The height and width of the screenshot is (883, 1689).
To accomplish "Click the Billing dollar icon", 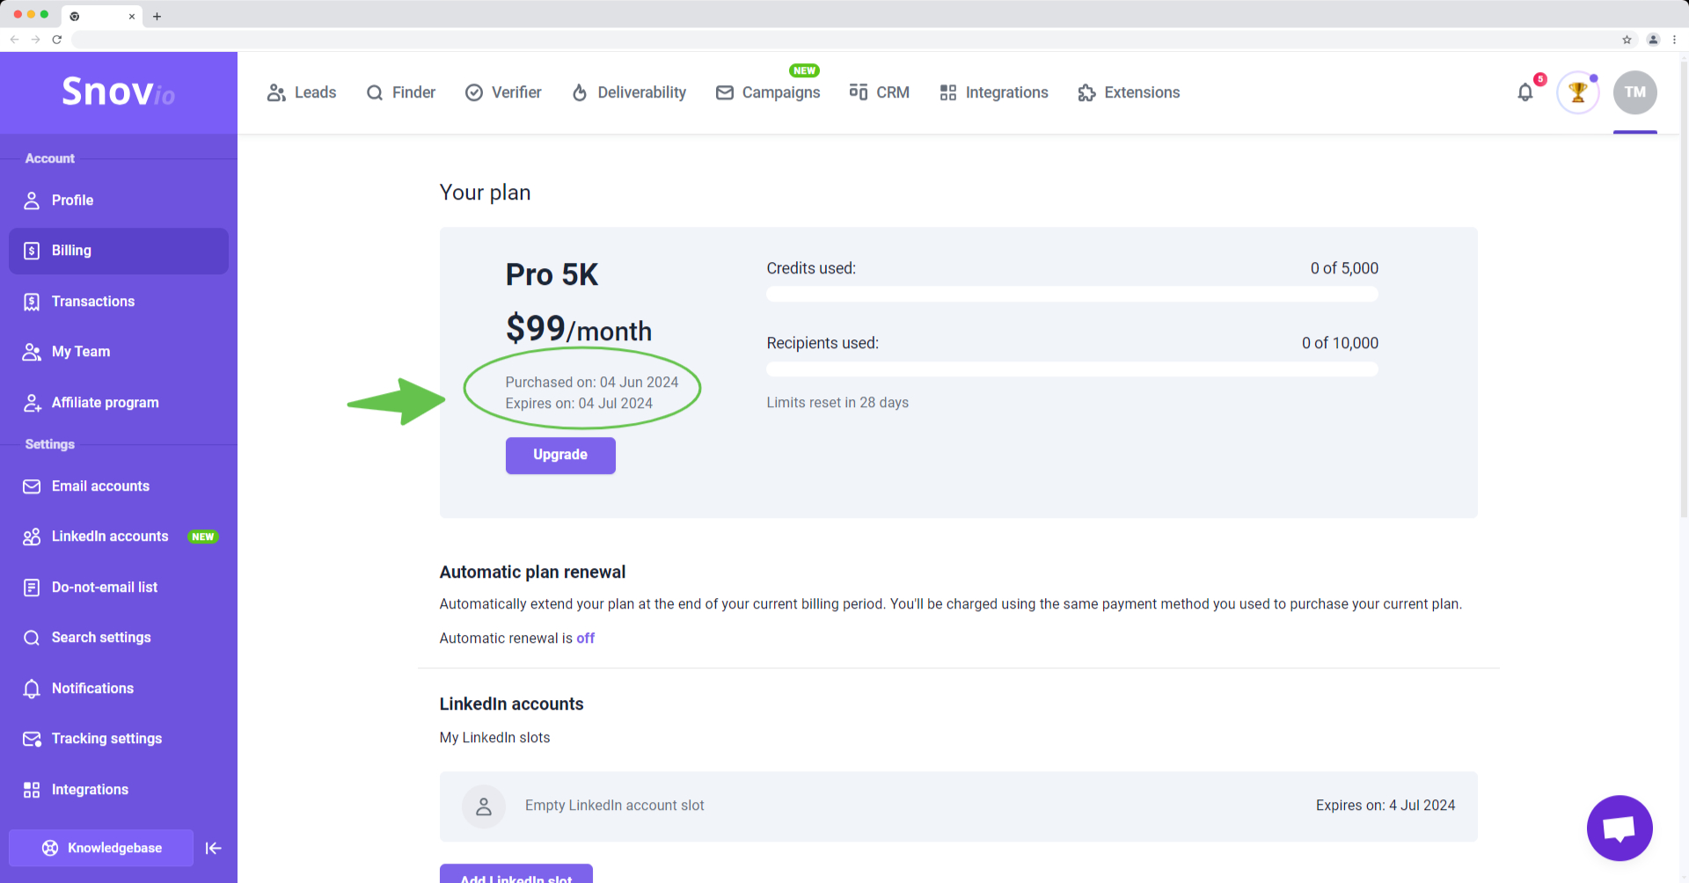I will [x=32, y=251].
